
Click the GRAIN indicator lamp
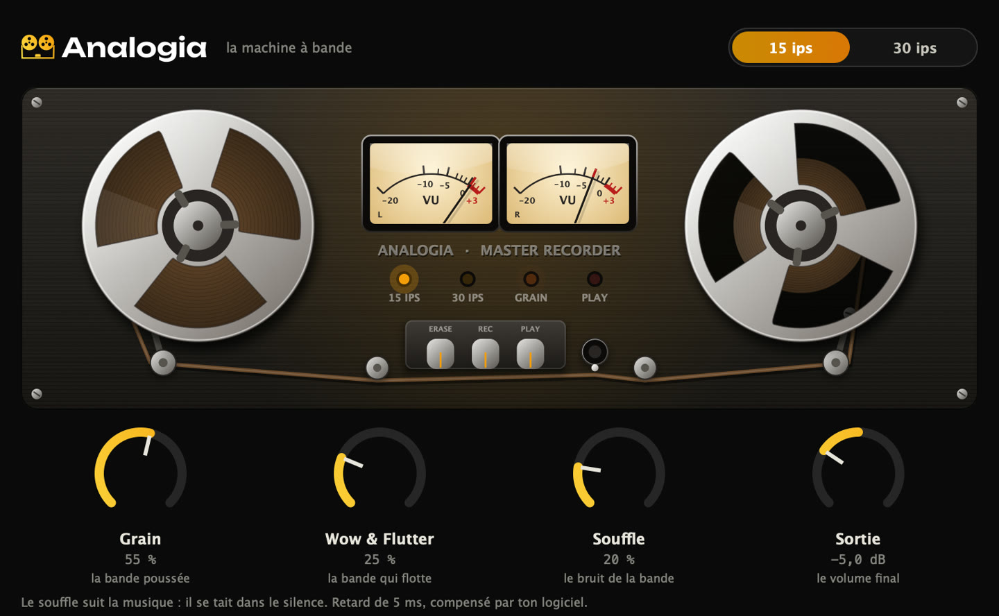pyautogui.click(x=531, y=279)
